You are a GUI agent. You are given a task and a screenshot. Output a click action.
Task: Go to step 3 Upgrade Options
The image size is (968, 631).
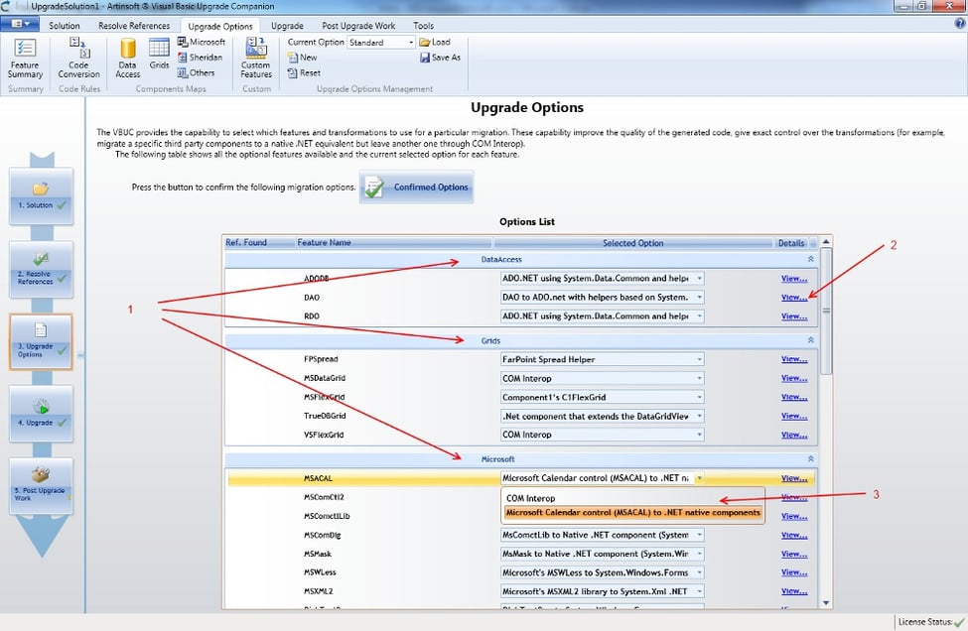pos(41,341)
